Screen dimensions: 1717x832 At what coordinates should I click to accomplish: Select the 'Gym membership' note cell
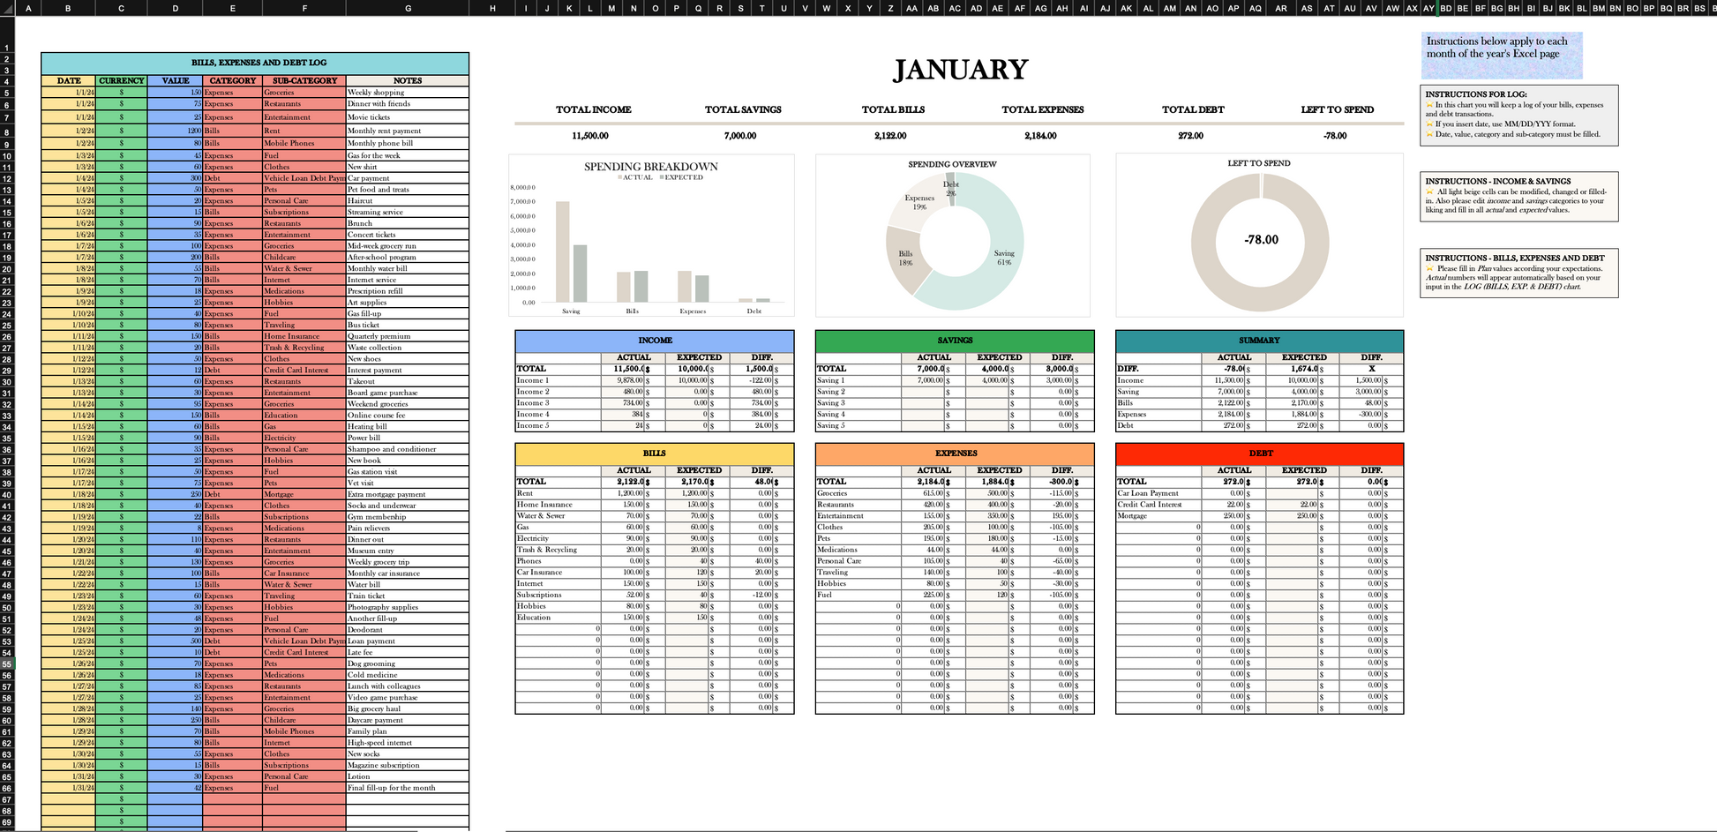tap(408, 517)
